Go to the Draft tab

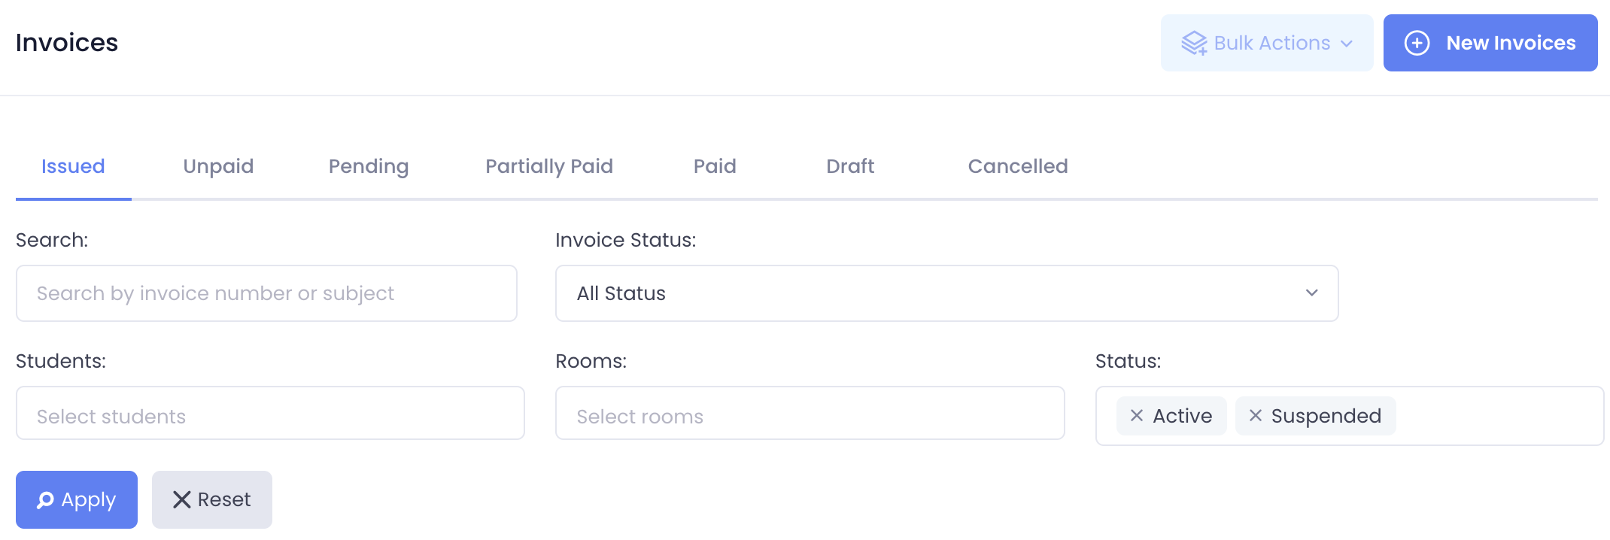tap(850, 166)
